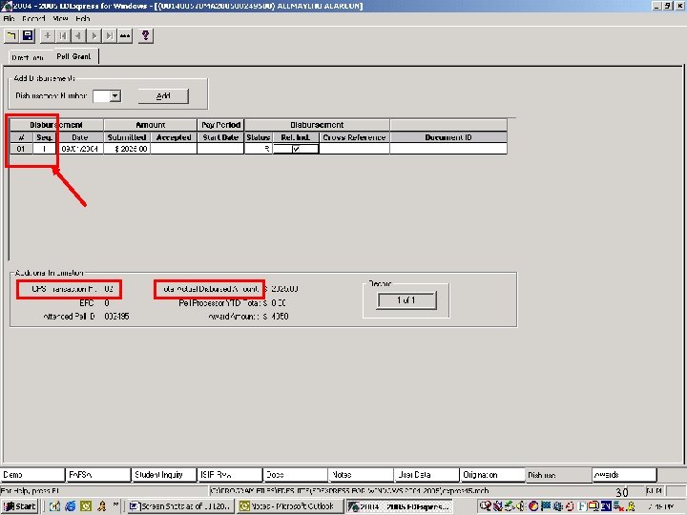Open the Record menu
The height and width of the screenshot is (515, 687).
coord(33,18)
